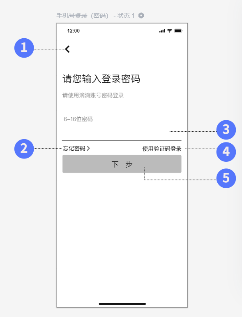
Task: Focus the 6–16位密码 password field
Action: pos(122,125)
